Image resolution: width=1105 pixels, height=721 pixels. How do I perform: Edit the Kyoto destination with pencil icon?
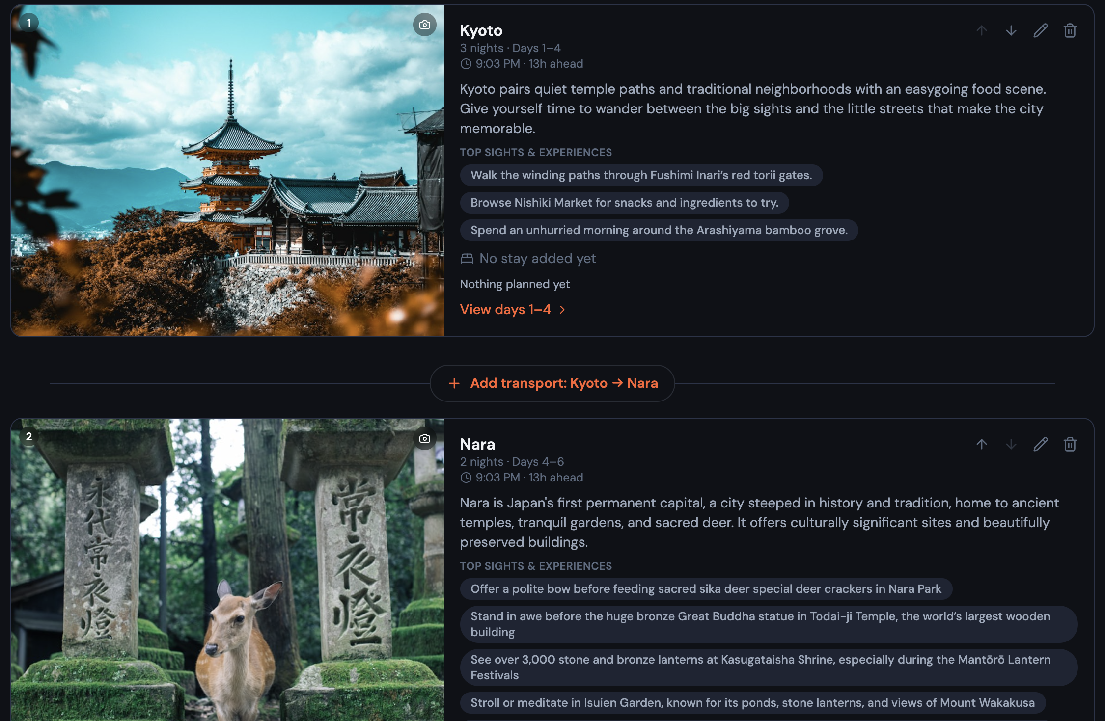tap(1041, 30)
